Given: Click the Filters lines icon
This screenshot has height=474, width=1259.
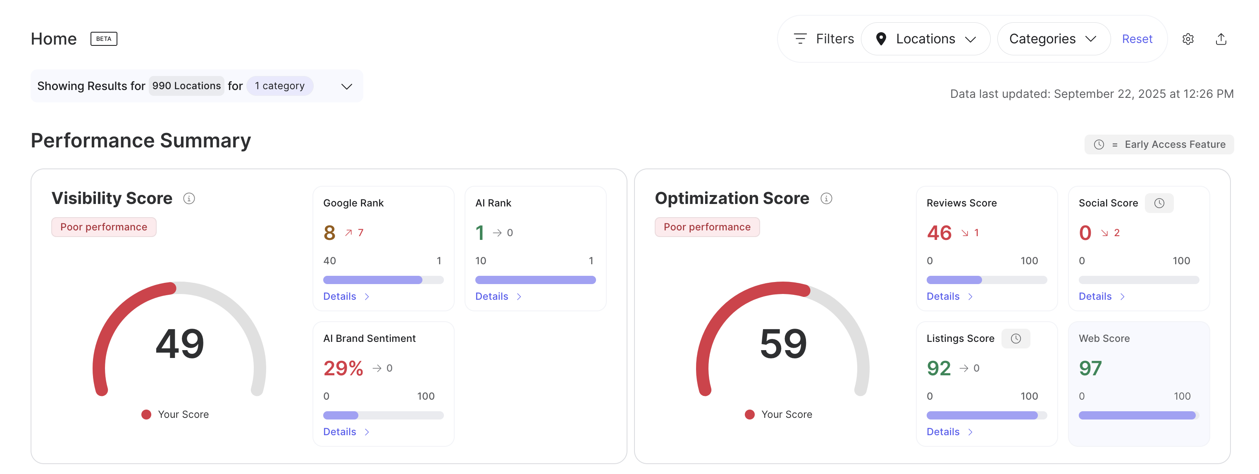Looking at the screenshot, I should point(800,38).
